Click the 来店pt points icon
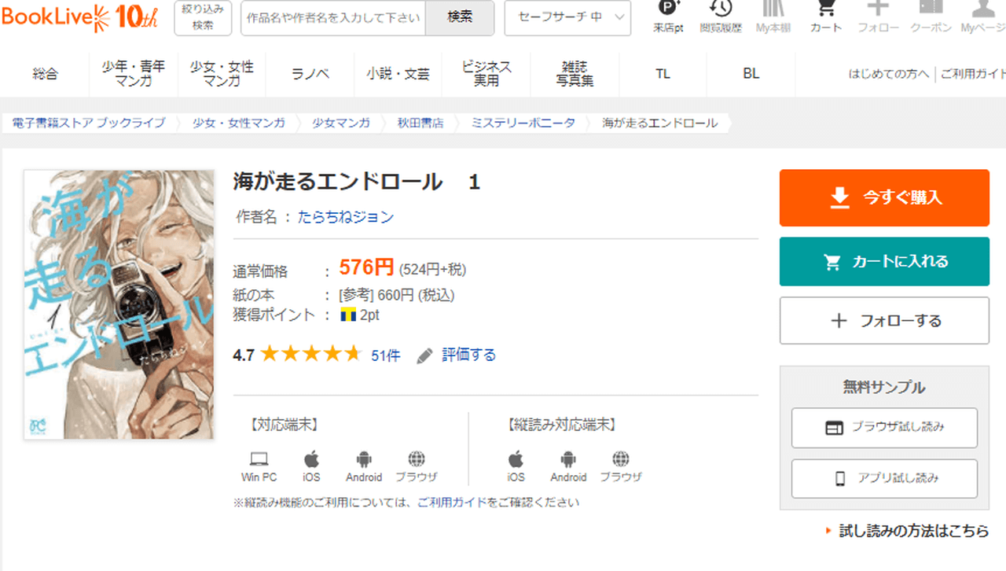Screen dimensions: 1006x571 click(x=668, y=11)
